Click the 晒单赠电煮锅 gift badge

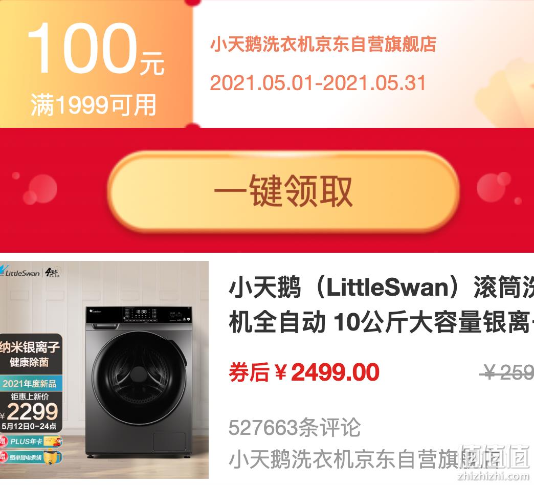pyautogui.click(x=31, y=457)
